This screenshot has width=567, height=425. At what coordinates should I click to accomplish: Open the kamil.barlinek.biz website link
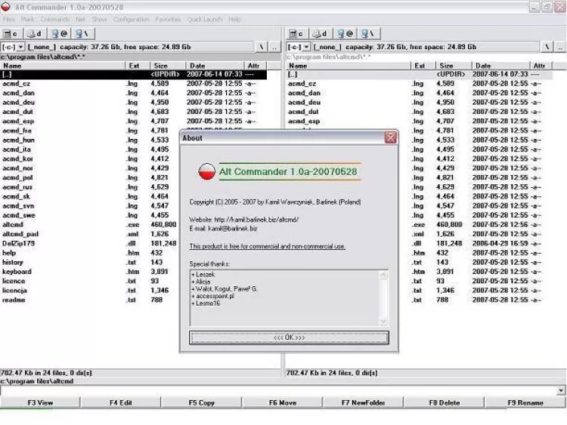point(256,220)
